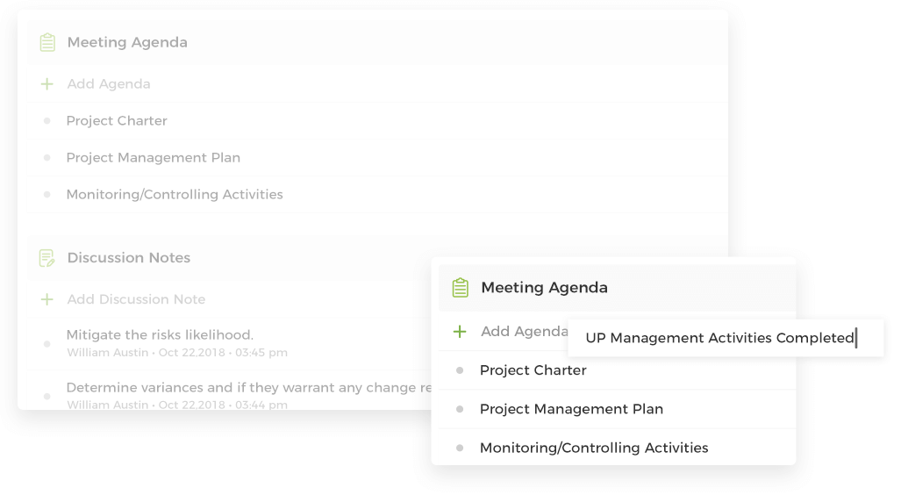Screen dimensions: 901x495
Task: Open the 'Mitigate the risks likelihood' note
Action: (x=160, y=335)
